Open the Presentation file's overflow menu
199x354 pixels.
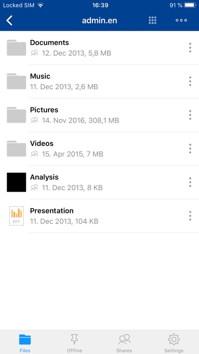click(x=190, y=216)
